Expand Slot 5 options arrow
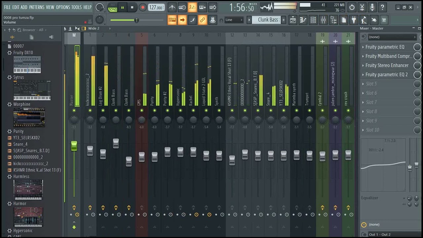Viewport: 423px width, 238px height. 363,84
